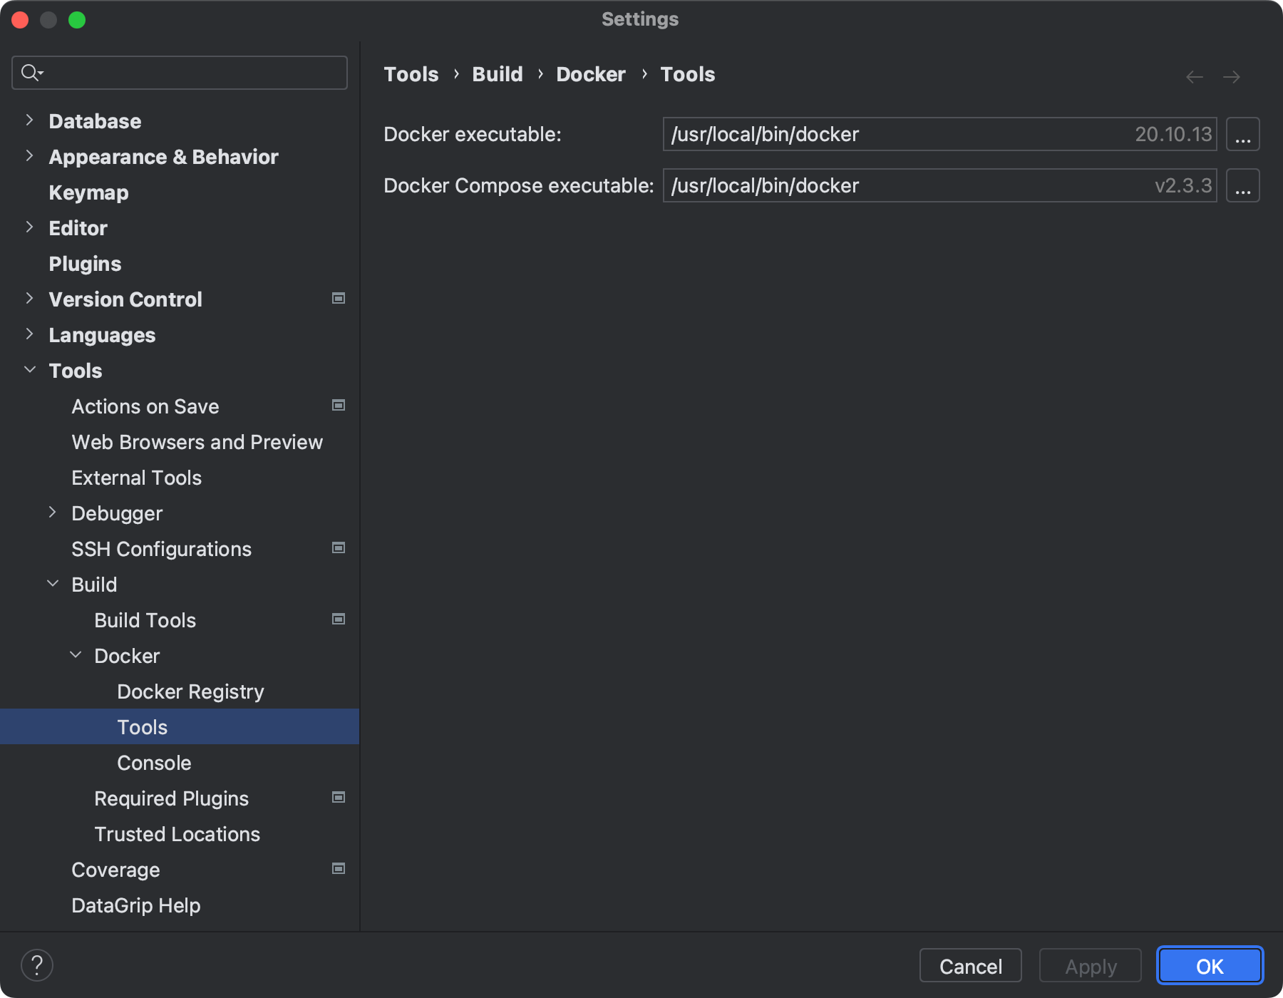Navigate forward with the right arrow

coord(1231,77)
